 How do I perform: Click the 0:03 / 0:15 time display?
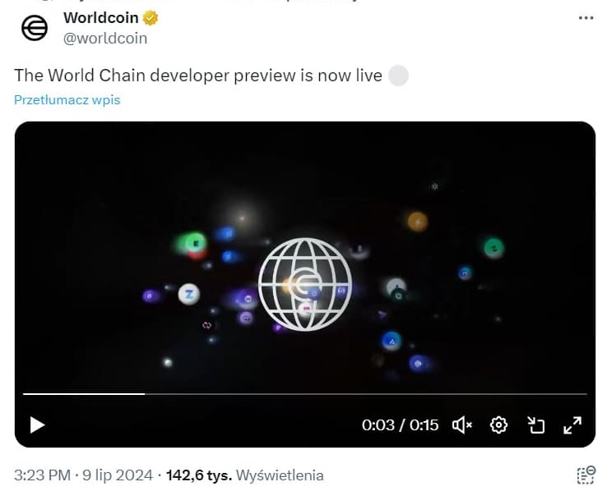pyautogui.click(x=400, y=425)
